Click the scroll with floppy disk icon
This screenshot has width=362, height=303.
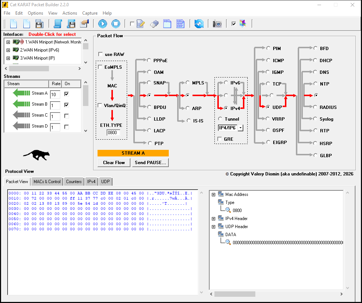[71, 24]
